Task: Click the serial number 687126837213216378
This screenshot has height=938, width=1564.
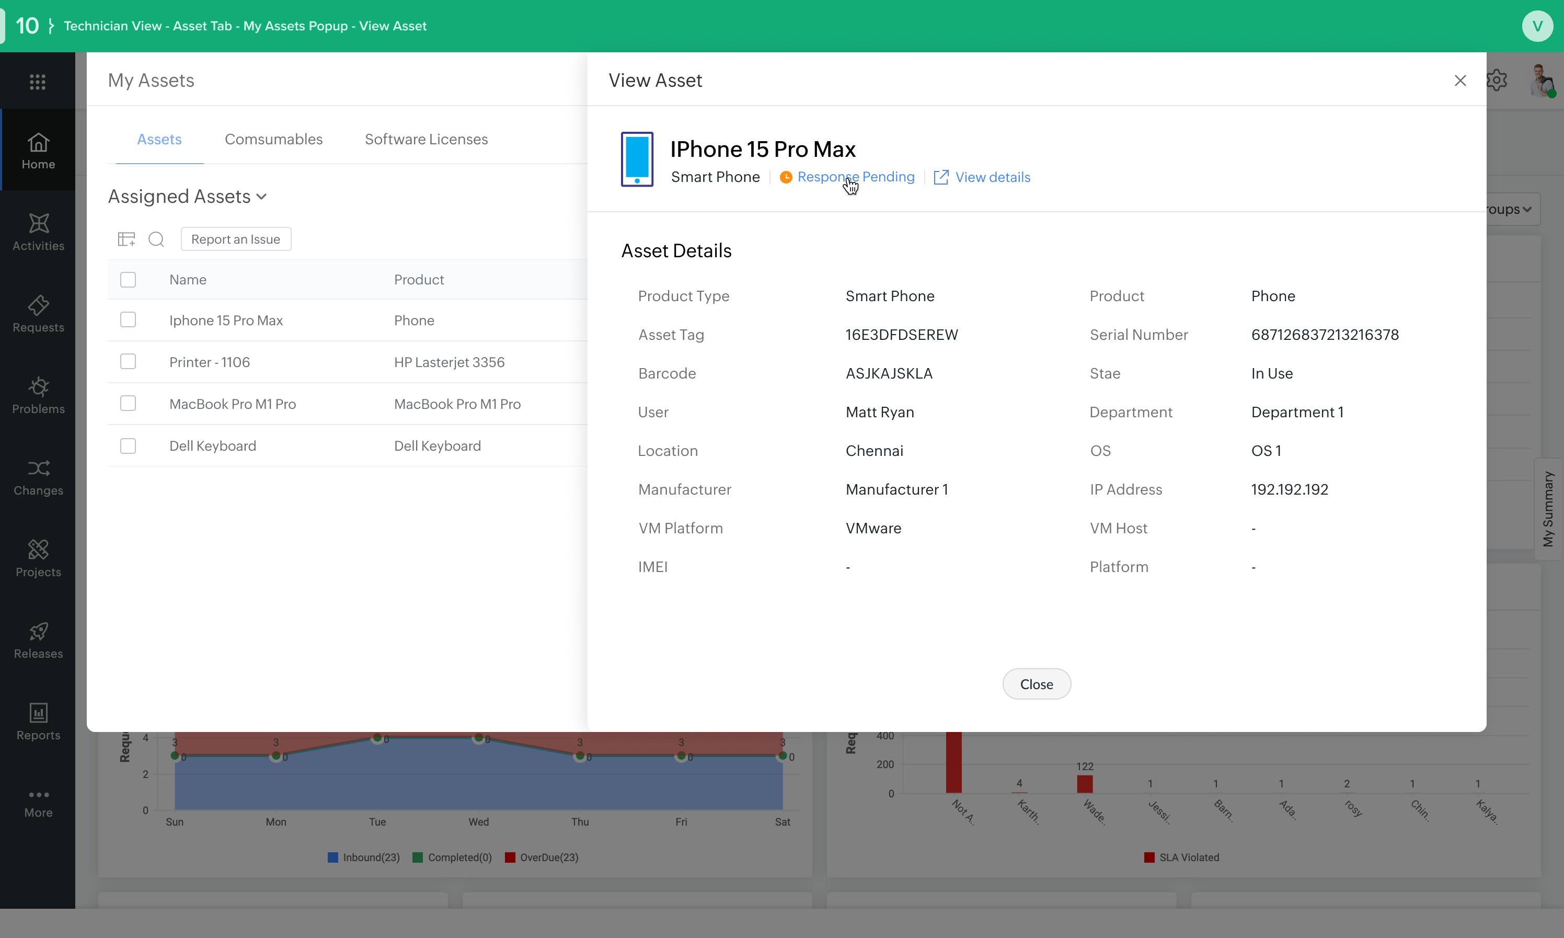Action: pyautogui.click(x=1325, y=335)
